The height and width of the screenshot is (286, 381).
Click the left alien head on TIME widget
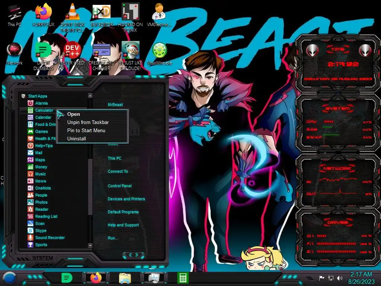click(312, 50)
